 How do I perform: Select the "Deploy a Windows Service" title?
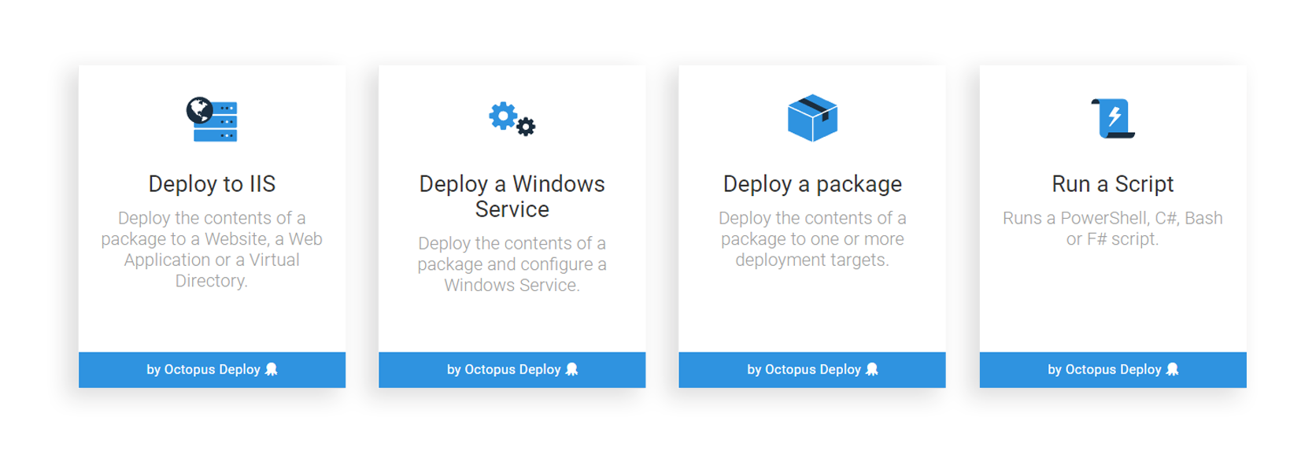tap(512, 197)
